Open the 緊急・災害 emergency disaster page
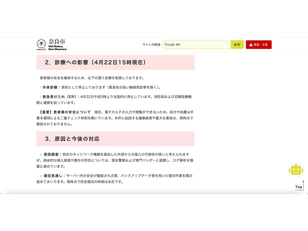 pyautogui.click(x=259, y=44)
